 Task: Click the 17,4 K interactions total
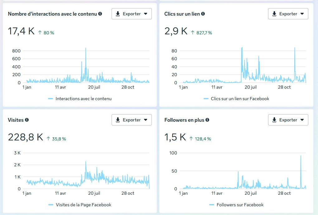[x=21, y=31]
